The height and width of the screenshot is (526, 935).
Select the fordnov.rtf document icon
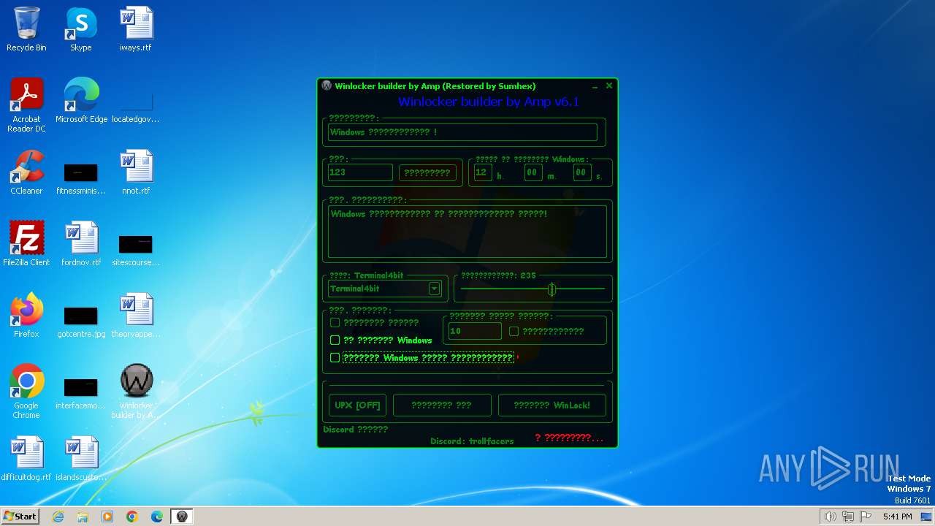(x=81, y=244)
